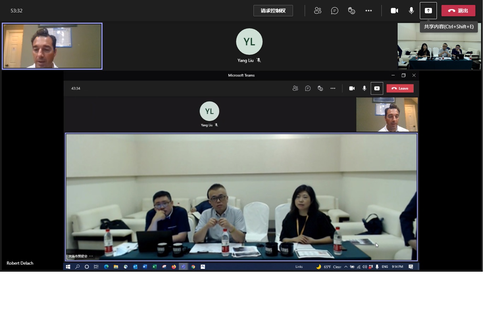Leave the meeting with the red 退出 button
The width and height of the screenshot is (492, 317).
pyautogui.click(x=458, y=11)
